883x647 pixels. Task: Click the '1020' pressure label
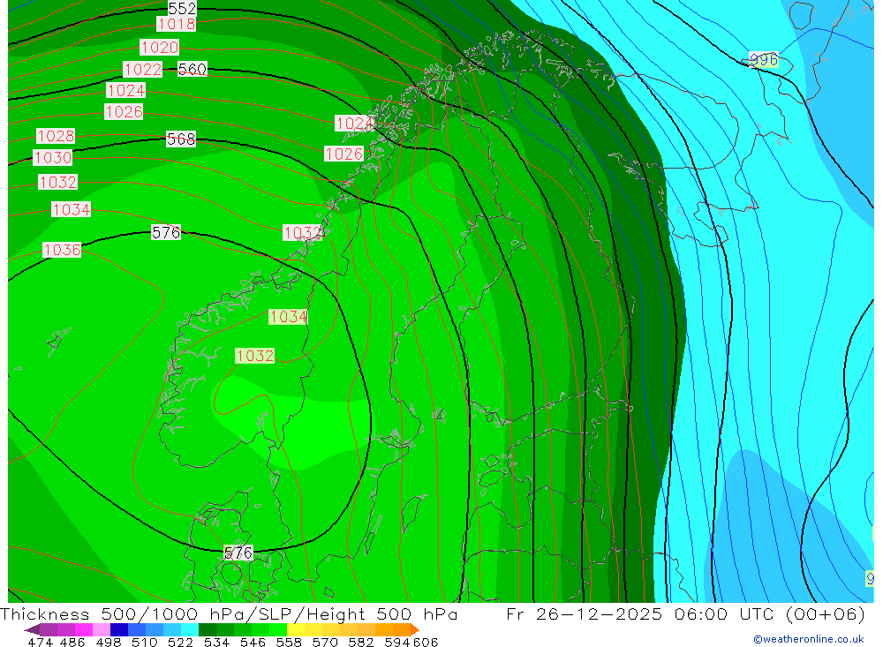159,48
